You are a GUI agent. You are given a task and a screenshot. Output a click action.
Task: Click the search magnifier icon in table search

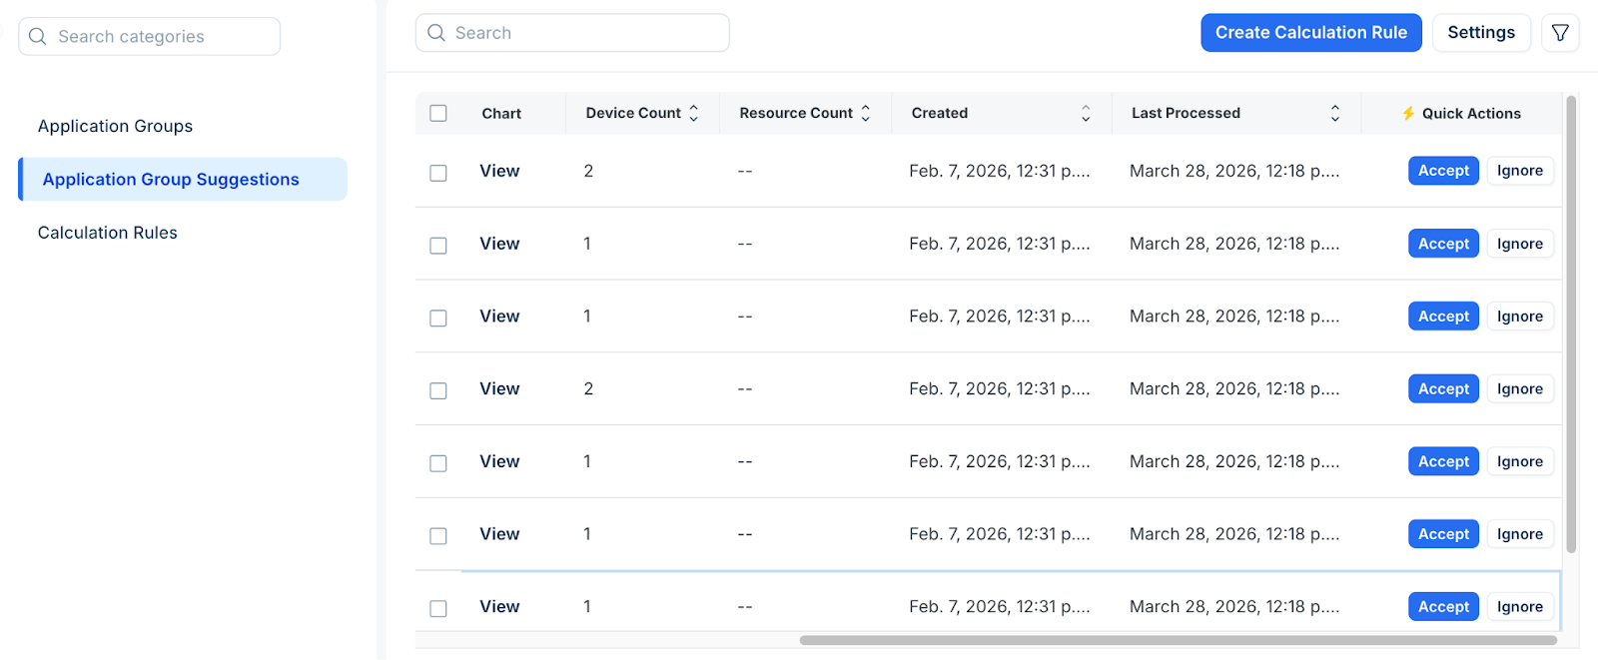coord(436,33)
